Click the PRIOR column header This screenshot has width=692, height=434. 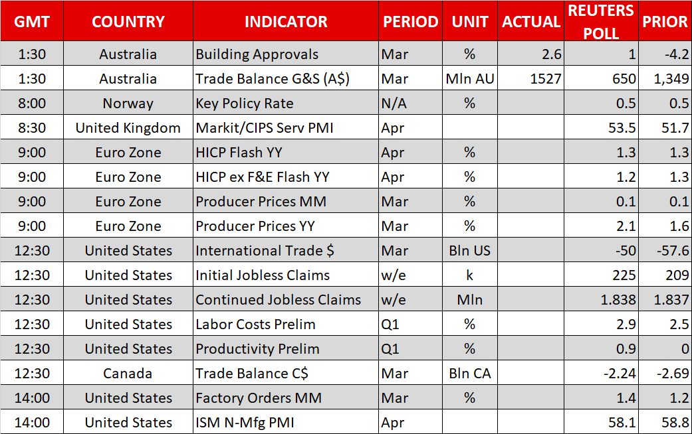[x=664, y=22]
